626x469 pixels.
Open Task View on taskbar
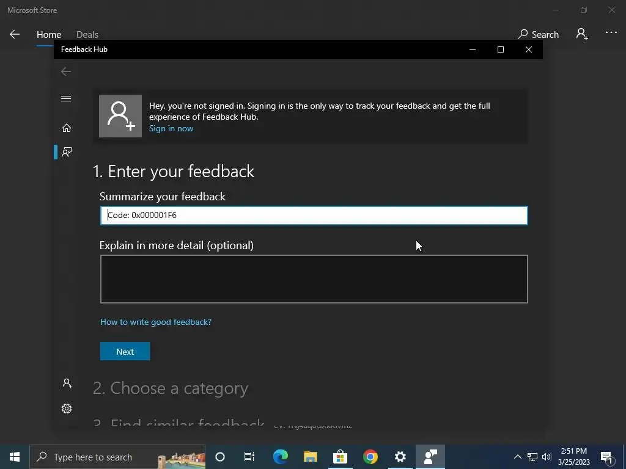pyautogui.click(x=249, y=457)
